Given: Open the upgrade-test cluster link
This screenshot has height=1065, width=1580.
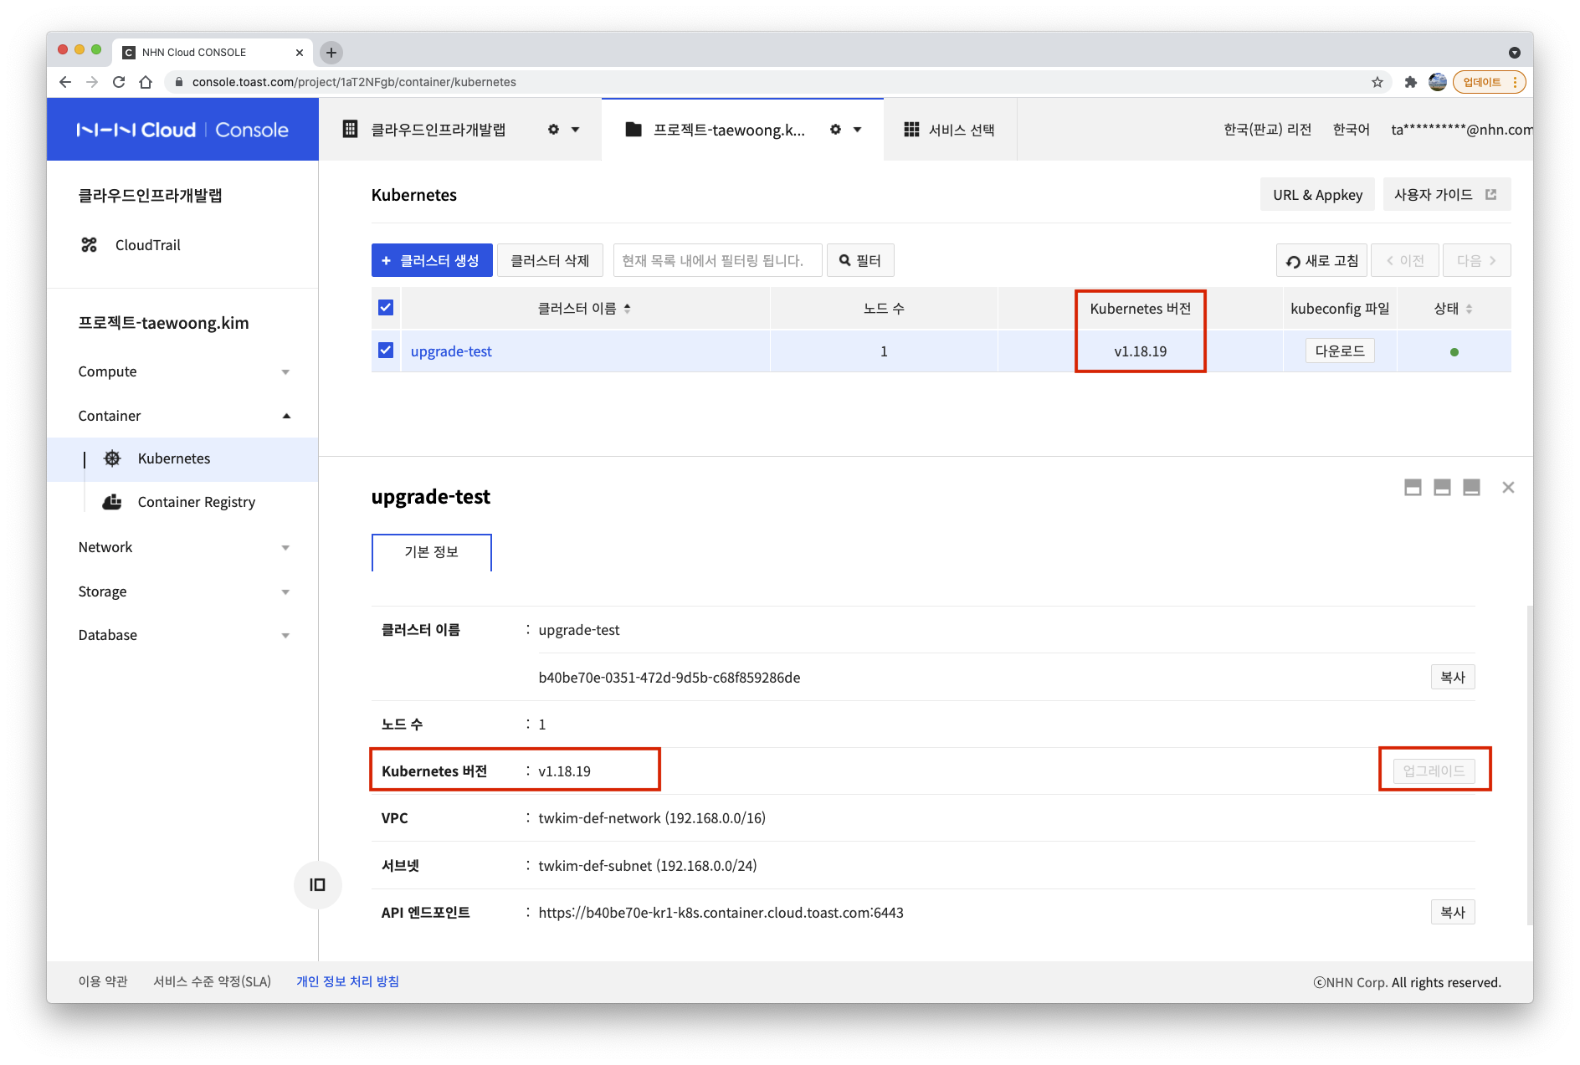Looking at the screenshot, I should coord(451,351).
